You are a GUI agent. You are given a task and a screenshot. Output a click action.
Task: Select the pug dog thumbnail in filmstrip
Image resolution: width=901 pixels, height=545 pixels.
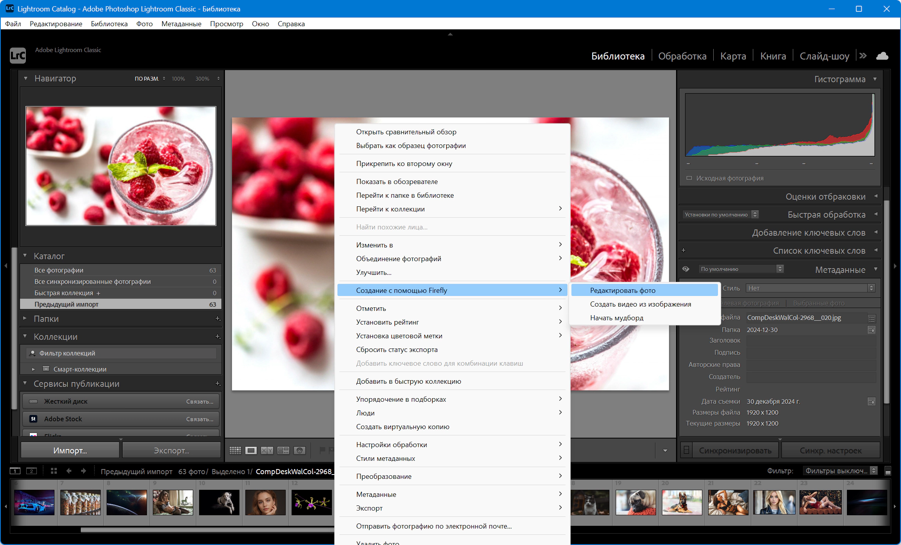[635, 502]
